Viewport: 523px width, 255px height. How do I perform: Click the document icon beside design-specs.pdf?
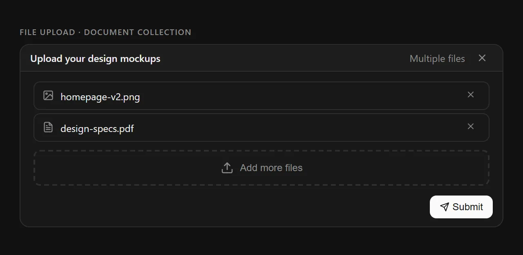click(48, 127)
